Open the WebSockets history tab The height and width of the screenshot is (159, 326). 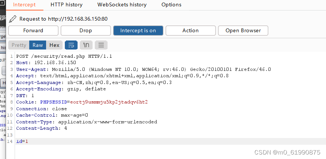click(x=122, y=5)
